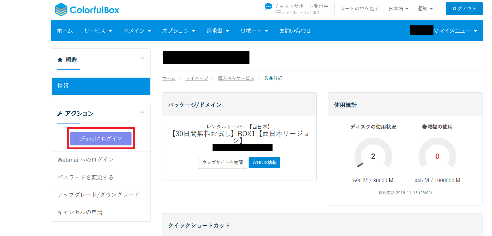Click the star icon beside 概要
Viewport: 492px width, 236px height.
[x=60, y=60]
